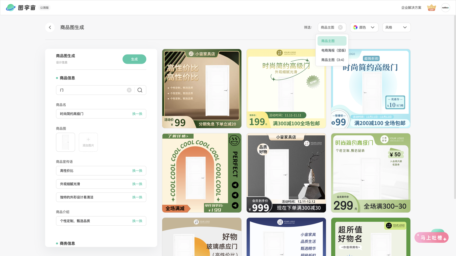Open the green 全场满300-30 template
This screenshot has width=456, height=256.
[x=371, y=173]
